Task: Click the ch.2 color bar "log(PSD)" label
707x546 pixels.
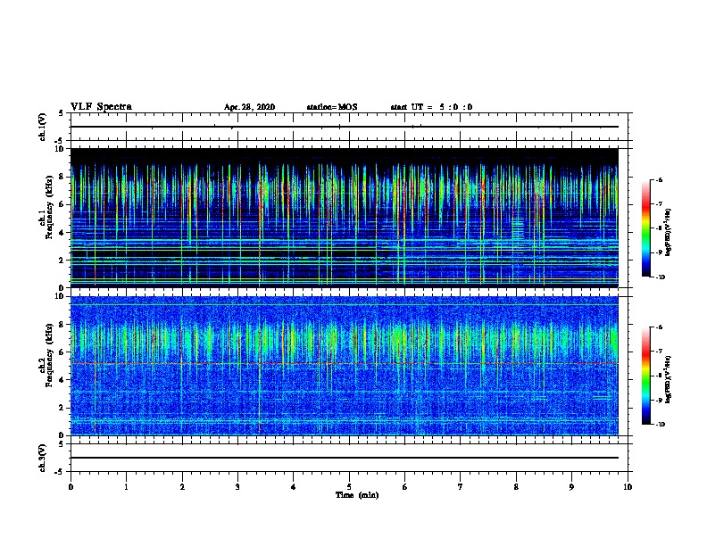Action: click(x=668, y=379)
